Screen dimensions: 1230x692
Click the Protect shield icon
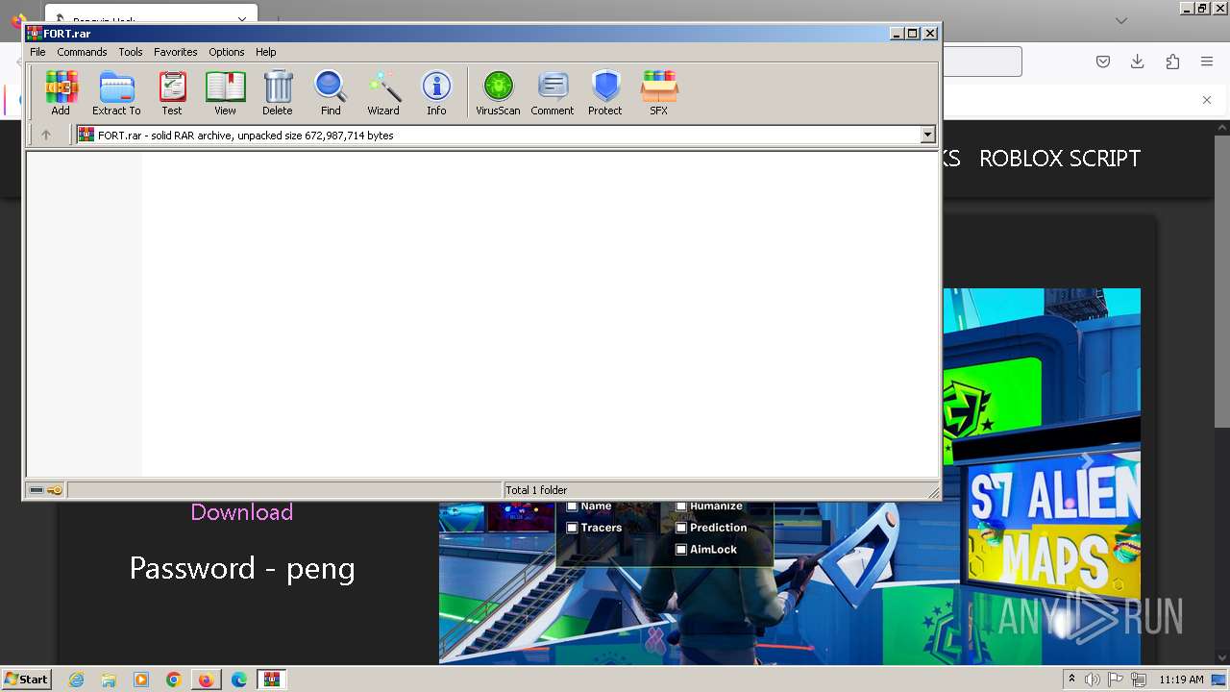click(x=605, y=93)
